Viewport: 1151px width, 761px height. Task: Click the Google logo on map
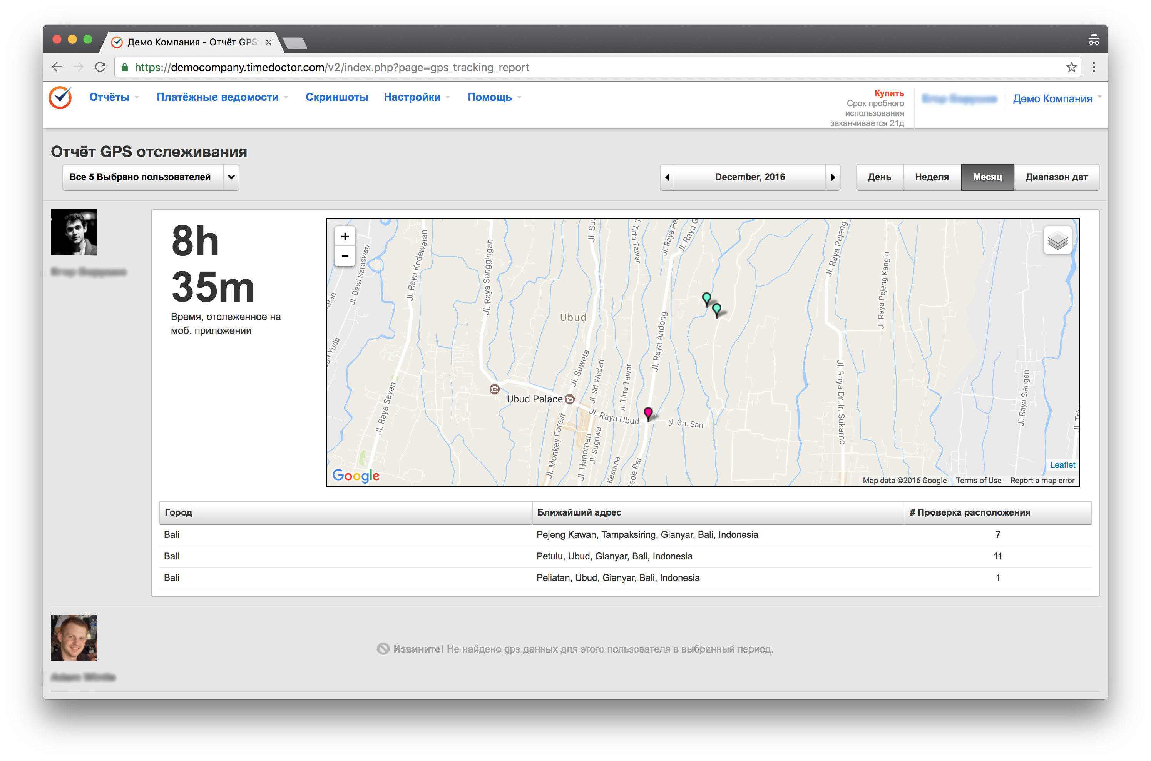[355, 475]
